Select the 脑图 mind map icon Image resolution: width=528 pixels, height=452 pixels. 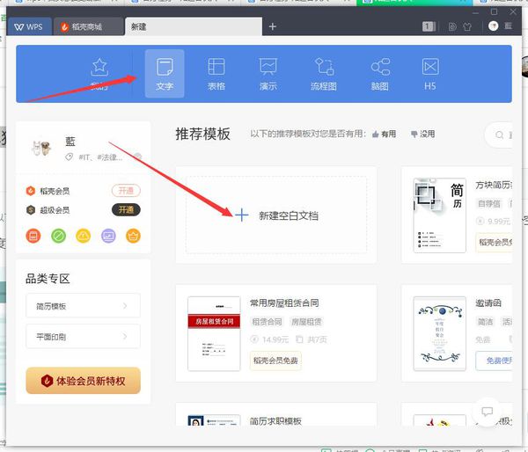click(x=380, y=73)
